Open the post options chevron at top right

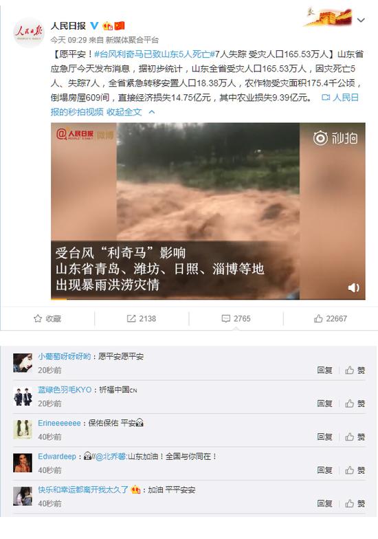(361, 21)
